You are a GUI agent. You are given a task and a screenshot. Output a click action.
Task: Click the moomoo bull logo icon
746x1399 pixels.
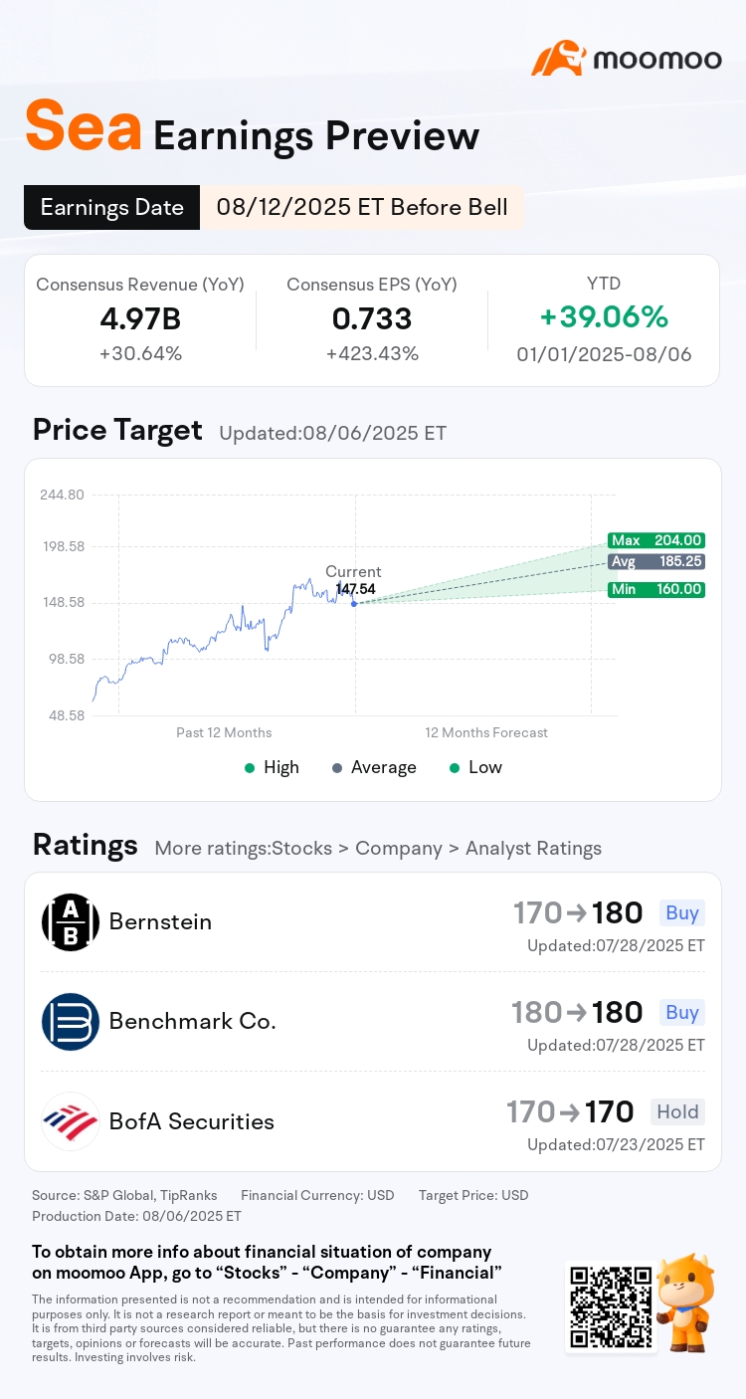coord(558,59)
